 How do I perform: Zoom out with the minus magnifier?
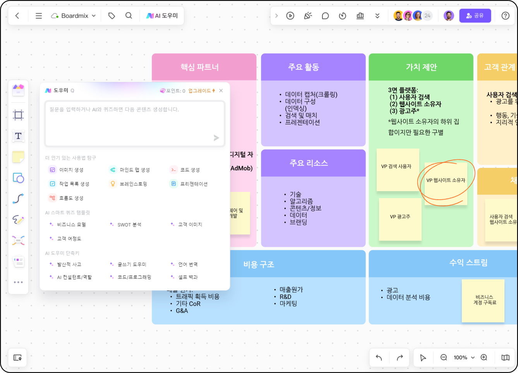click(x=444, y=358)
